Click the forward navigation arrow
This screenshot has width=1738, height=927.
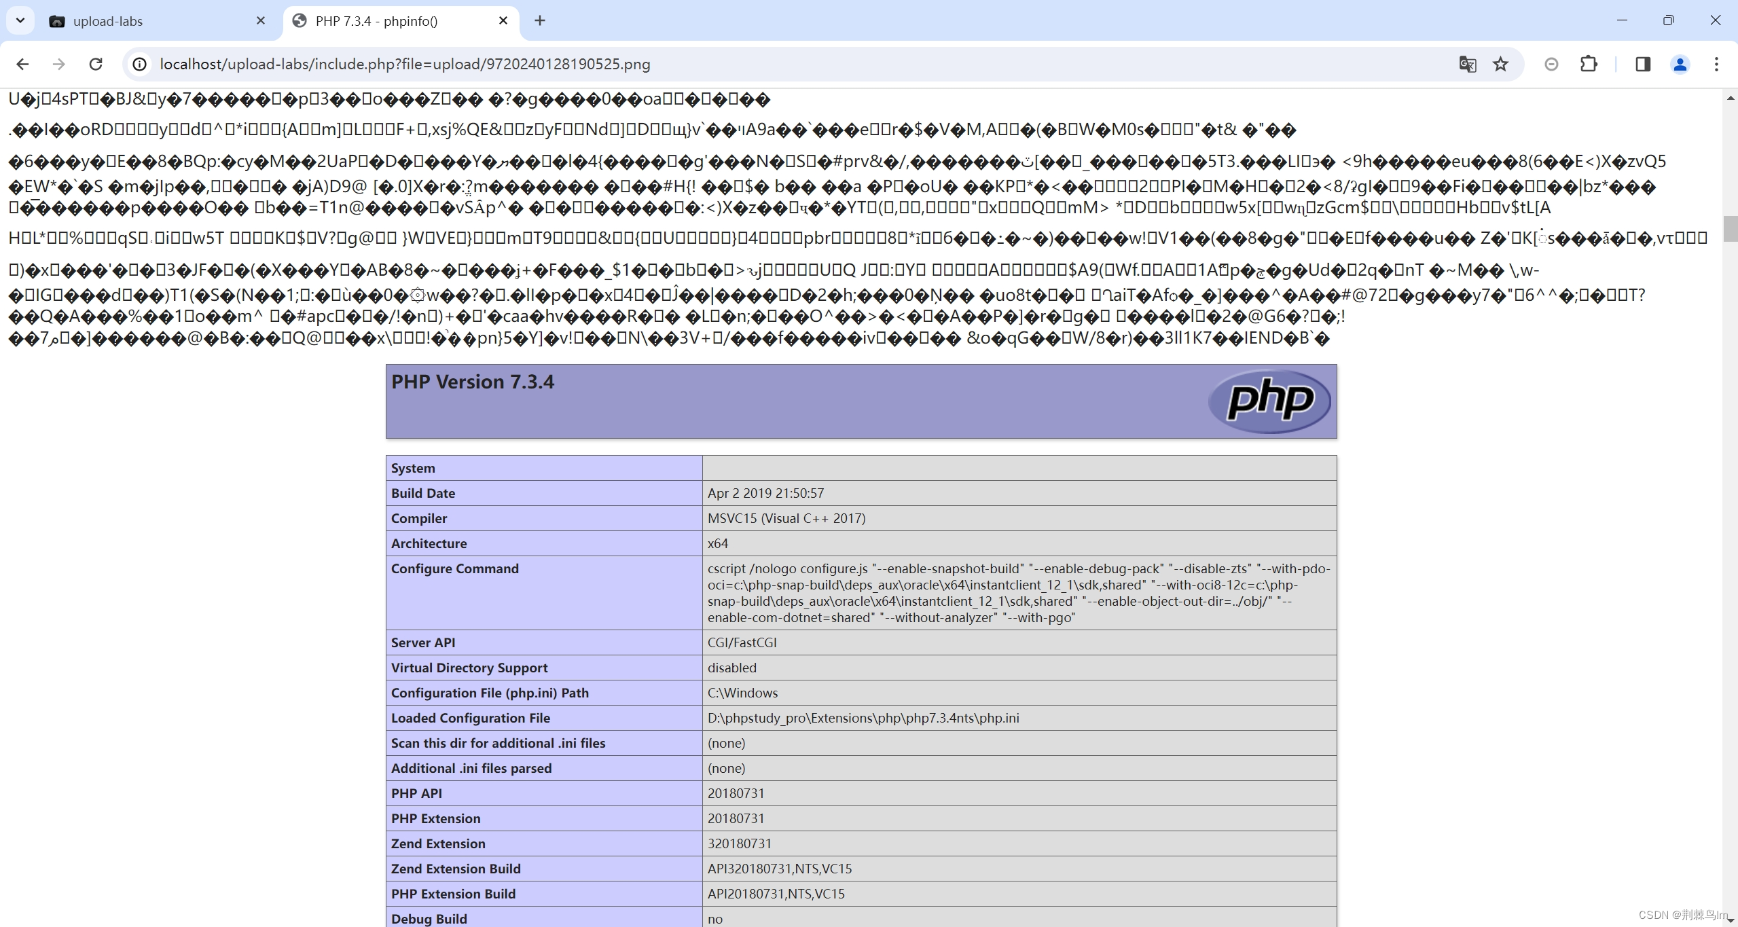point(59,64)
